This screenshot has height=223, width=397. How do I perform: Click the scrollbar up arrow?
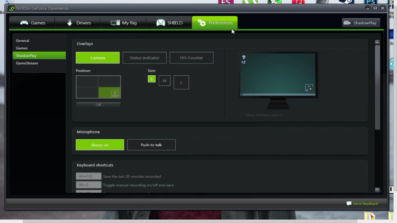click(x=378, y=42)
